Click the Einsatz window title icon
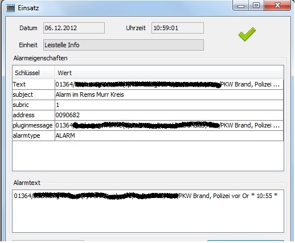 point(10,8)
